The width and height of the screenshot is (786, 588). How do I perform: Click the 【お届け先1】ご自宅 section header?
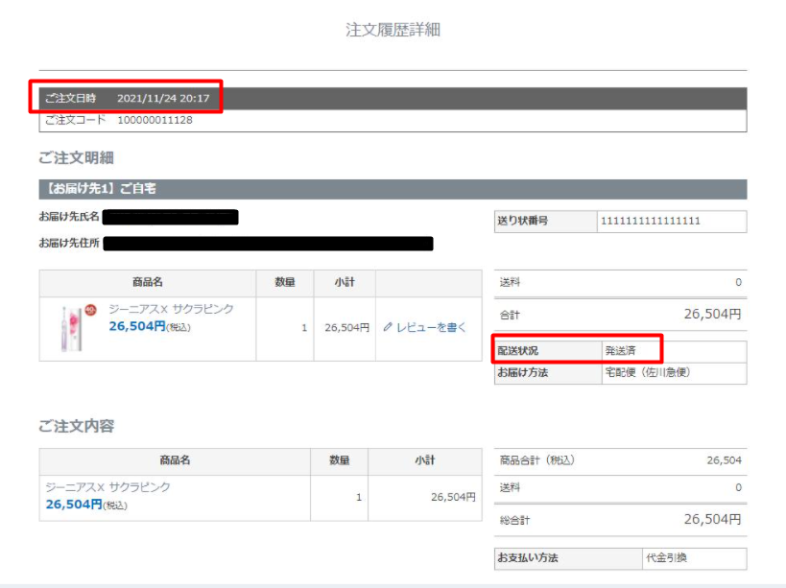[x=97, y=190]
